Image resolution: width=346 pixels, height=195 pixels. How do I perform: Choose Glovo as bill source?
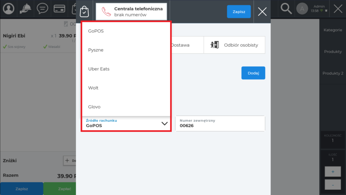tap(126, 107)
